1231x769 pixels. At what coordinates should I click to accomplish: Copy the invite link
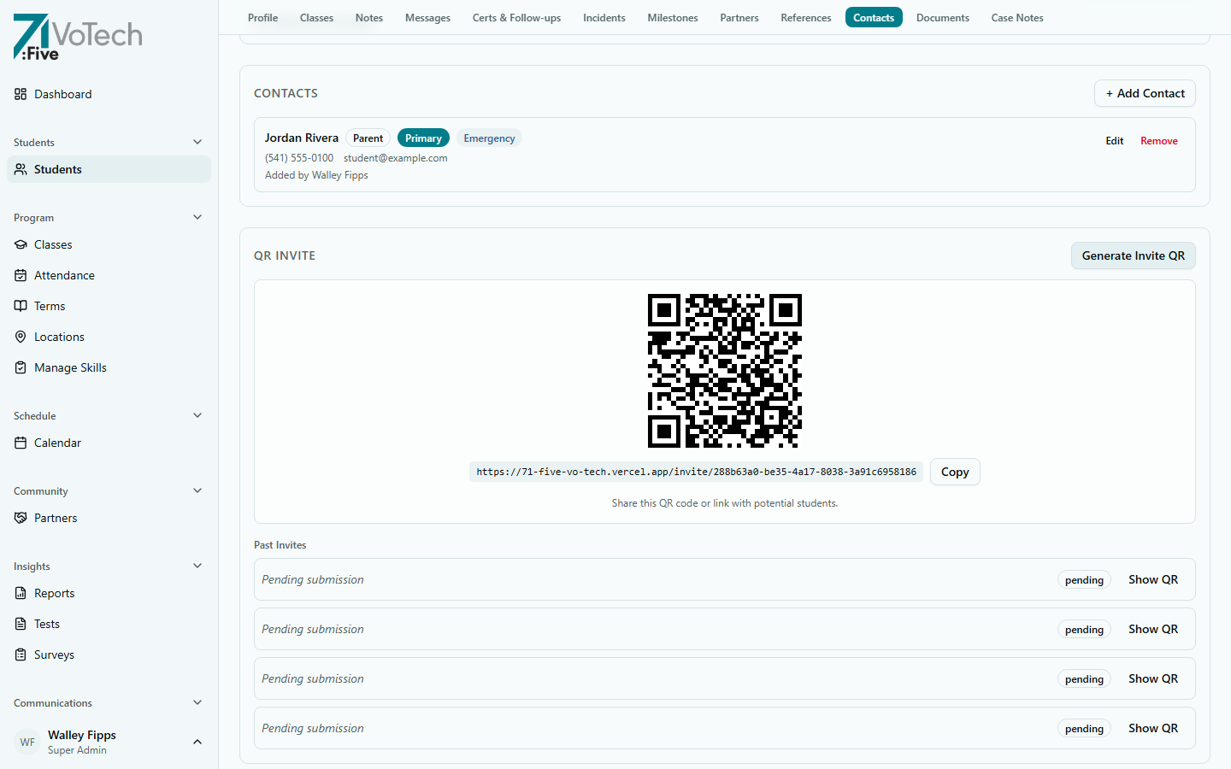[955, 472]
